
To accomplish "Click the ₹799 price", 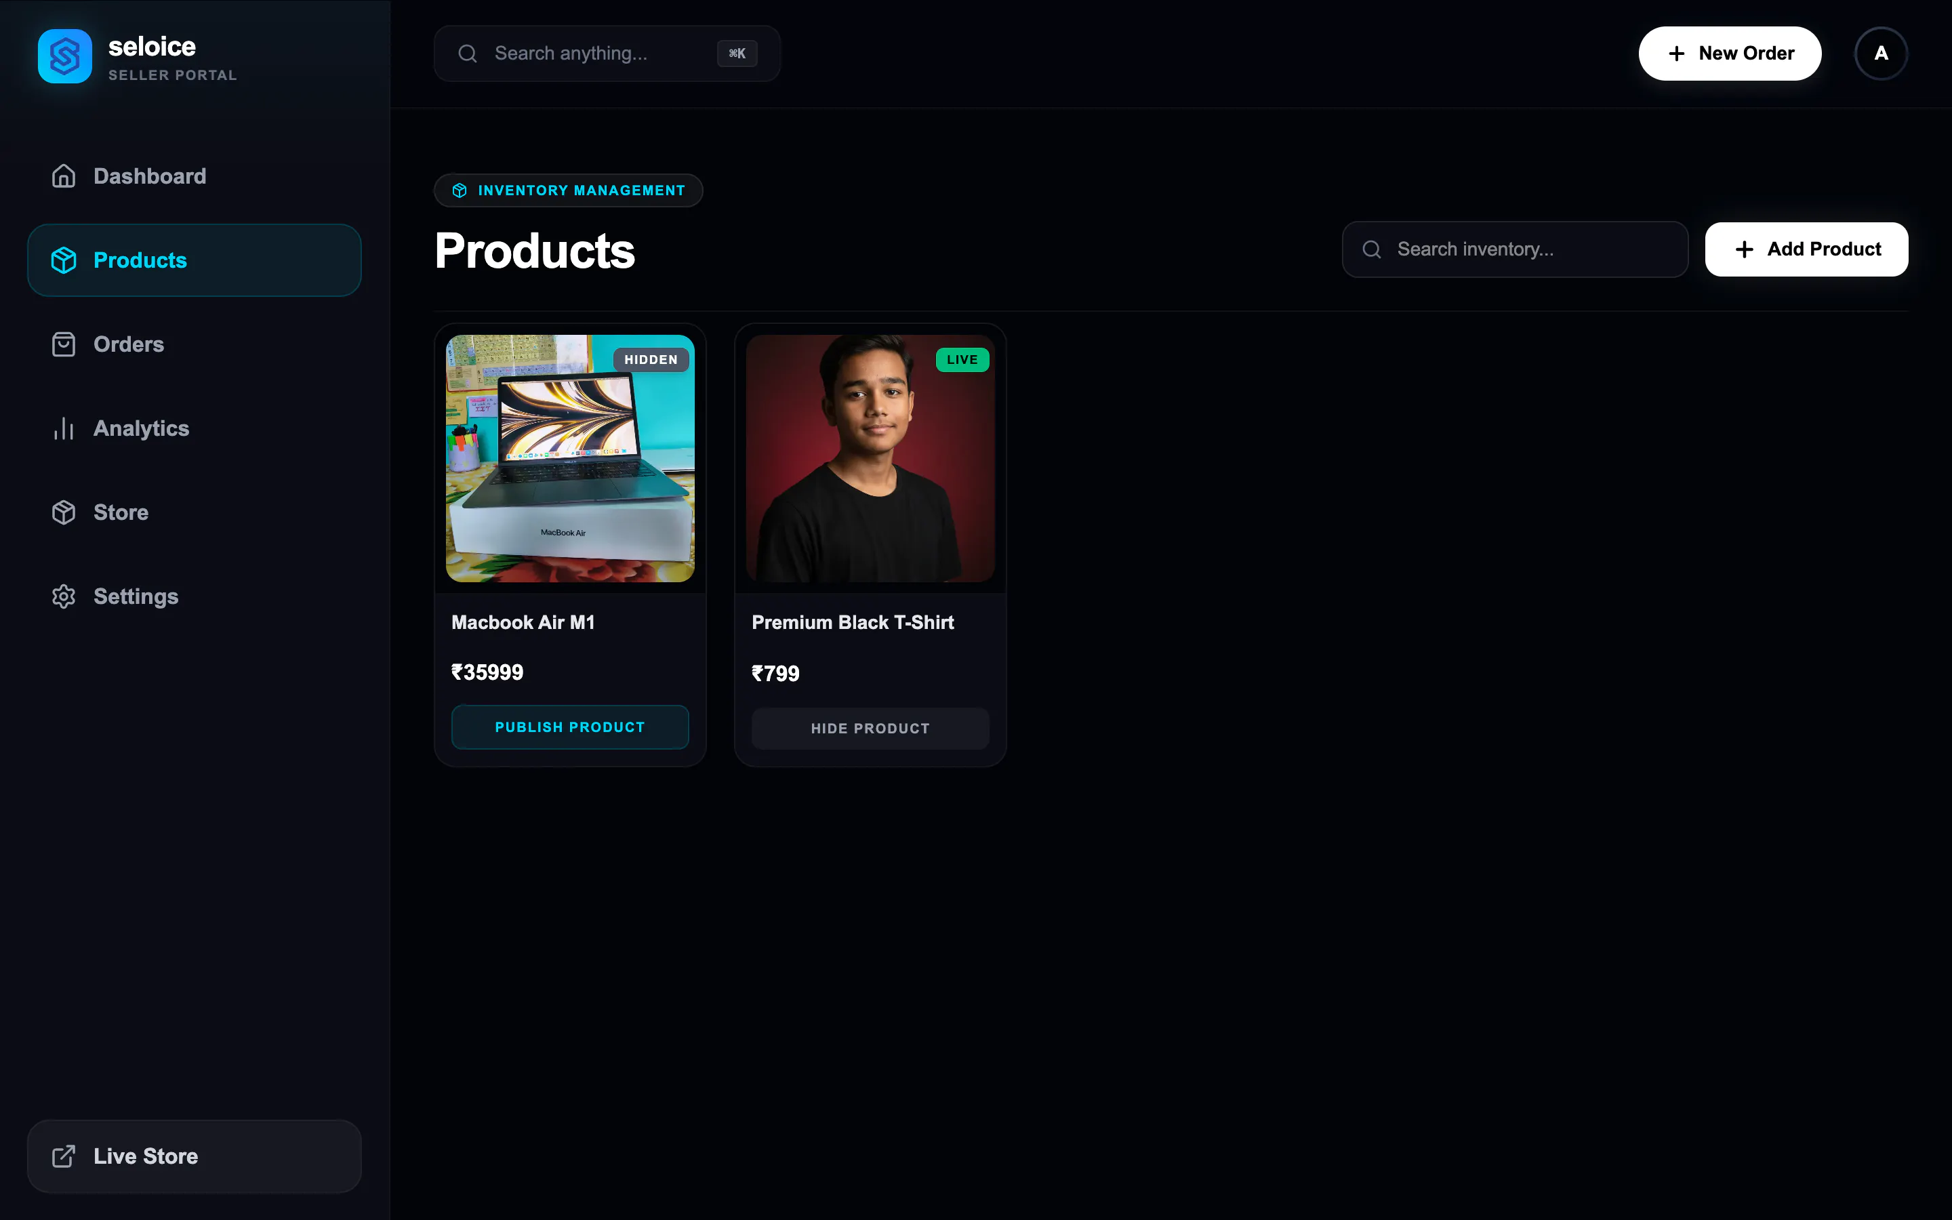I will 775,674.
